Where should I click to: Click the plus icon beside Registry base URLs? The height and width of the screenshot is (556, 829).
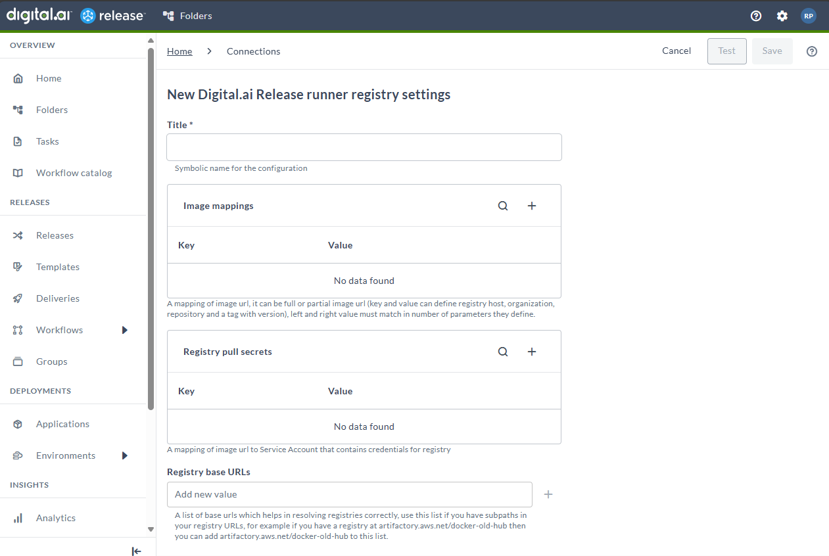pyautogui.click(x=548, y=494)
